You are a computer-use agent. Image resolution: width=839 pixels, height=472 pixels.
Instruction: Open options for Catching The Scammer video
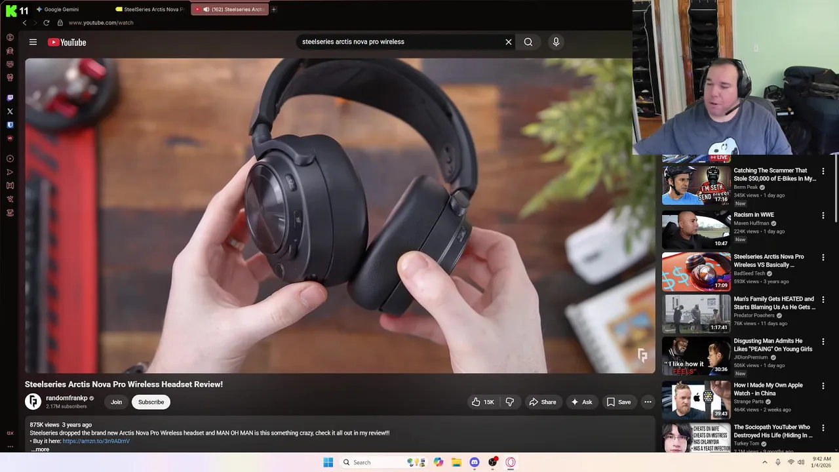[823, 171]
